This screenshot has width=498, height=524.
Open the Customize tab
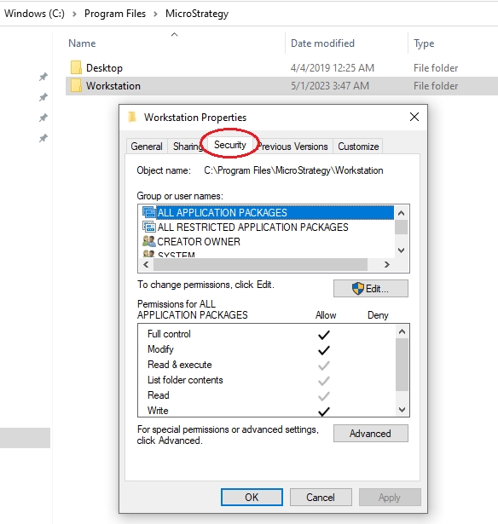[x=358, y=147]
